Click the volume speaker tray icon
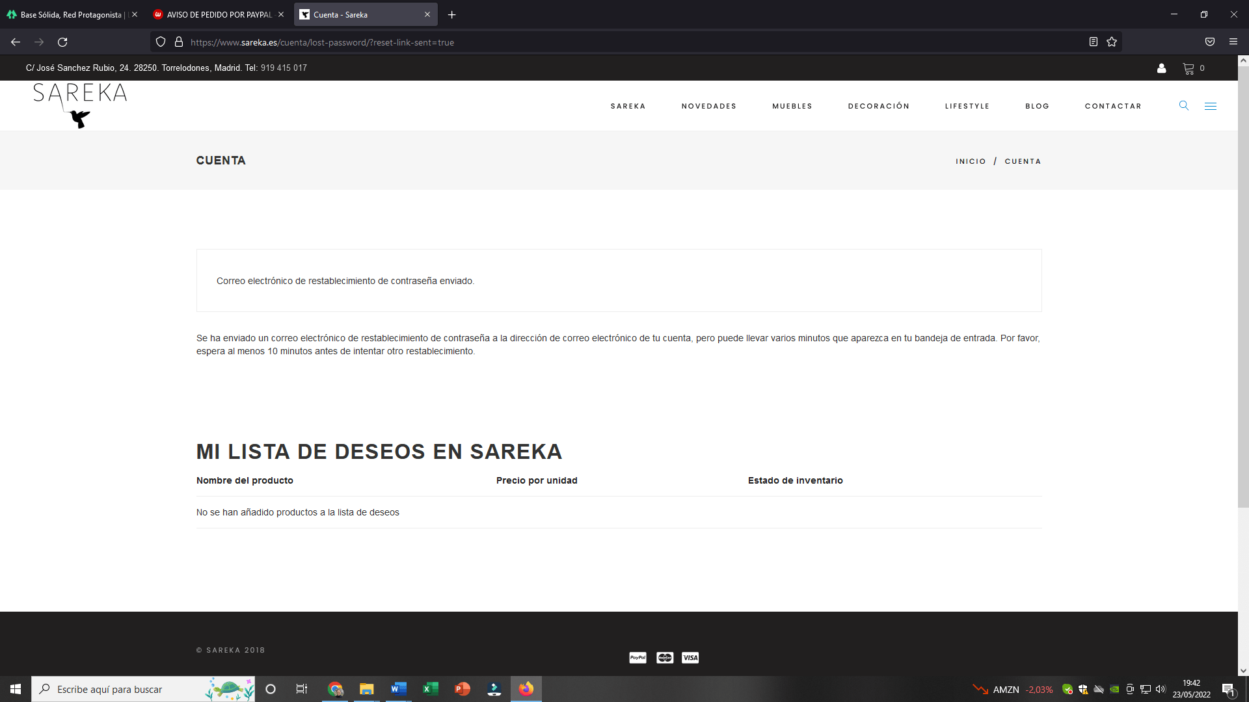Image resolution: width=1249 pixels, height=702 pixels. pyautogui.click(x=1161, y=689)
